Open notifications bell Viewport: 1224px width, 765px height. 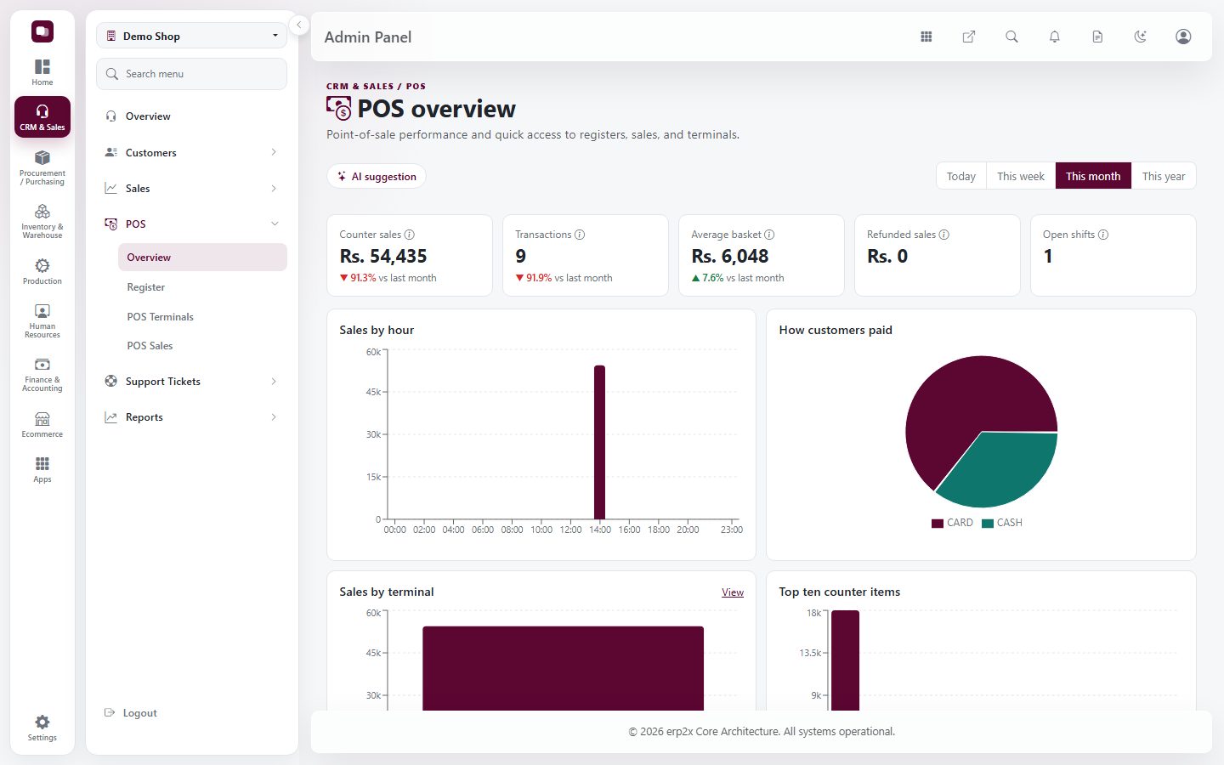click(1055, 37)
